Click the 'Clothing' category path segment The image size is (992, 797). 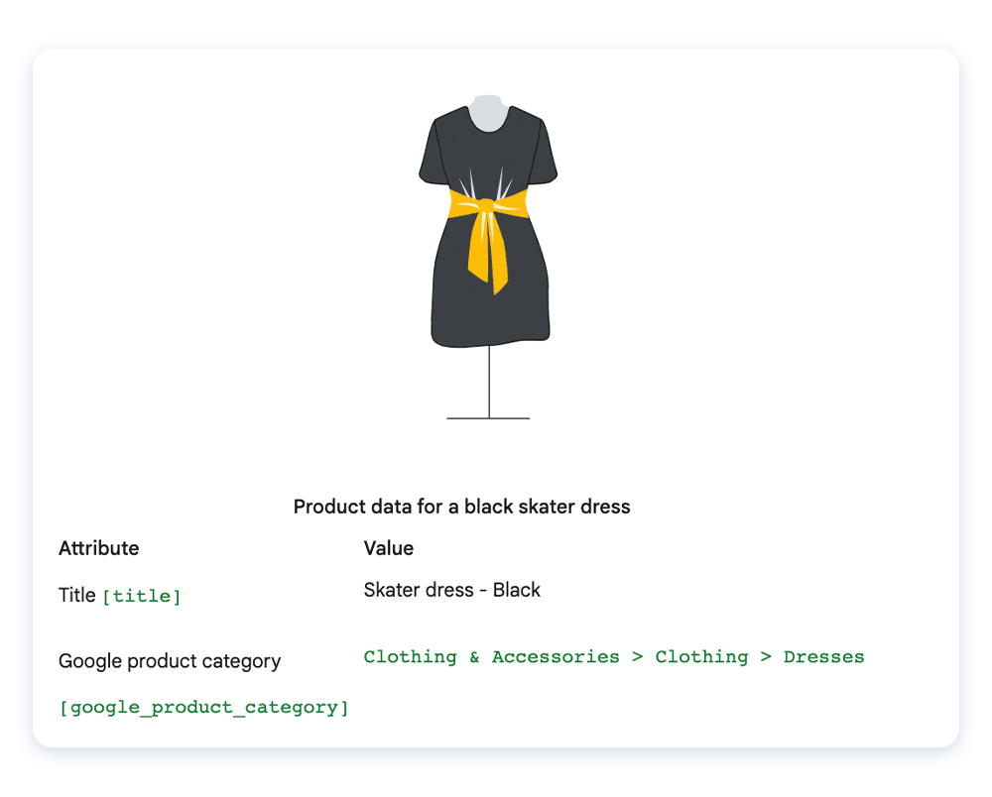[701, 656]
